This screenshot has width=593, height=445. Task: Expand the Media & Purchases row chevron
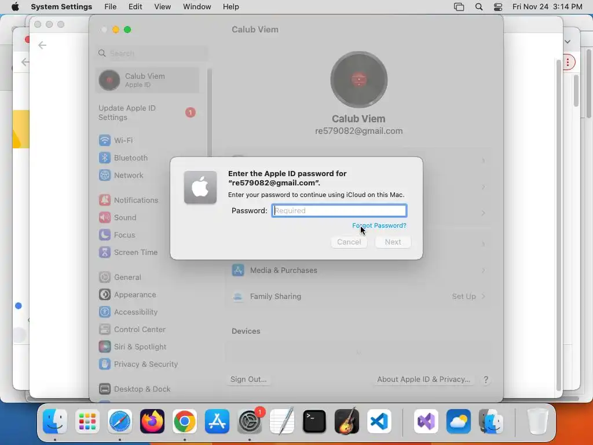(484, 270)
